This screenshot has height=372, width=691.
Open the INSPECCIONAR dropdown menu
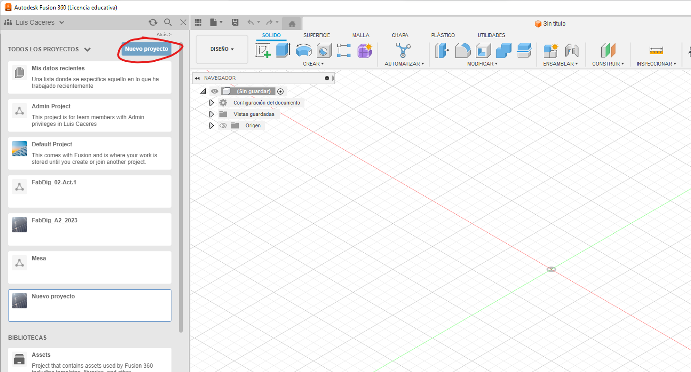656,64
